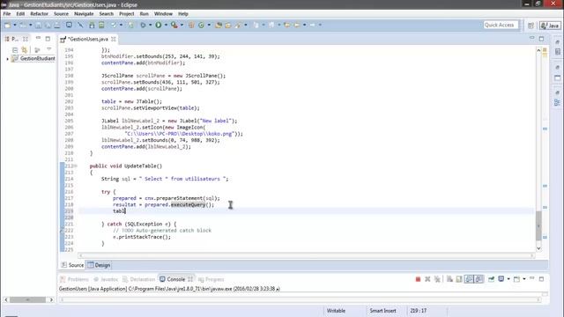
Task: Open the Project menu
Action: click(127, 14)
